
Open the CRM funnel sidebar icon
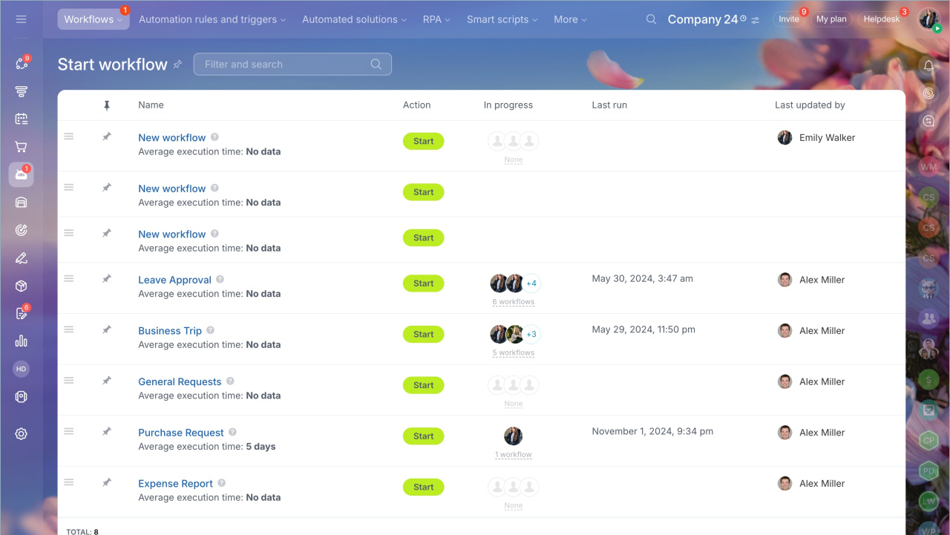[x=21, y=91]
